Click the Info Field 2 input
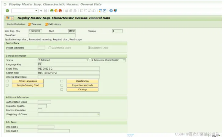 (x=53, y=131)
